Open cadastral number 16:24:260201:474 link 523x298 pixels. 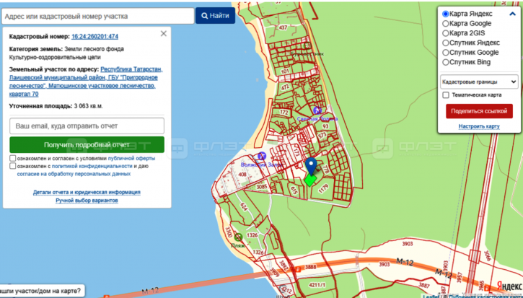pyautogui.click(x=95, y=37)
